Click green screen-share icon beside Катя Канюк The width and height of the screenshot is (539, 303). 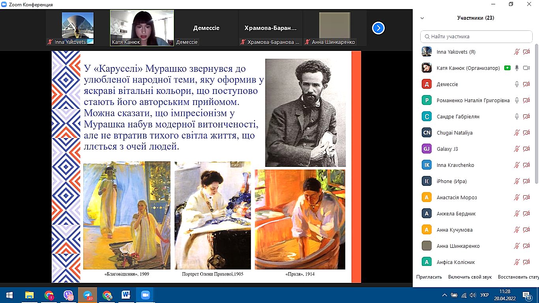507,68
